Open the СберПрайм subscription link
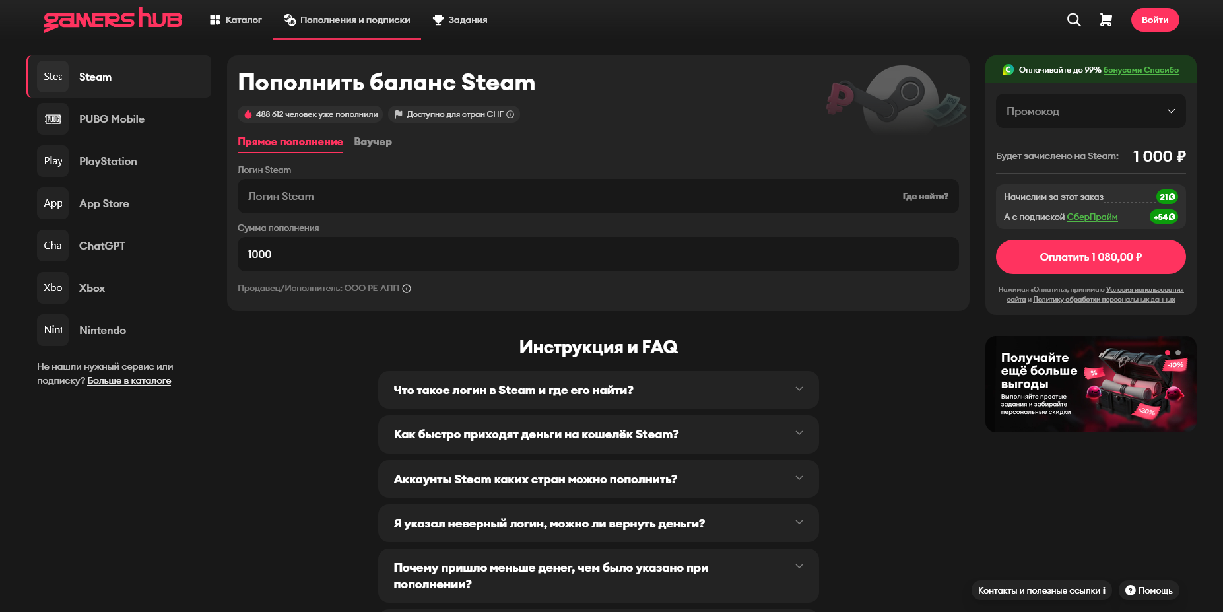The width and height of the screenshot is (1223, 612). pos(1092,217)
